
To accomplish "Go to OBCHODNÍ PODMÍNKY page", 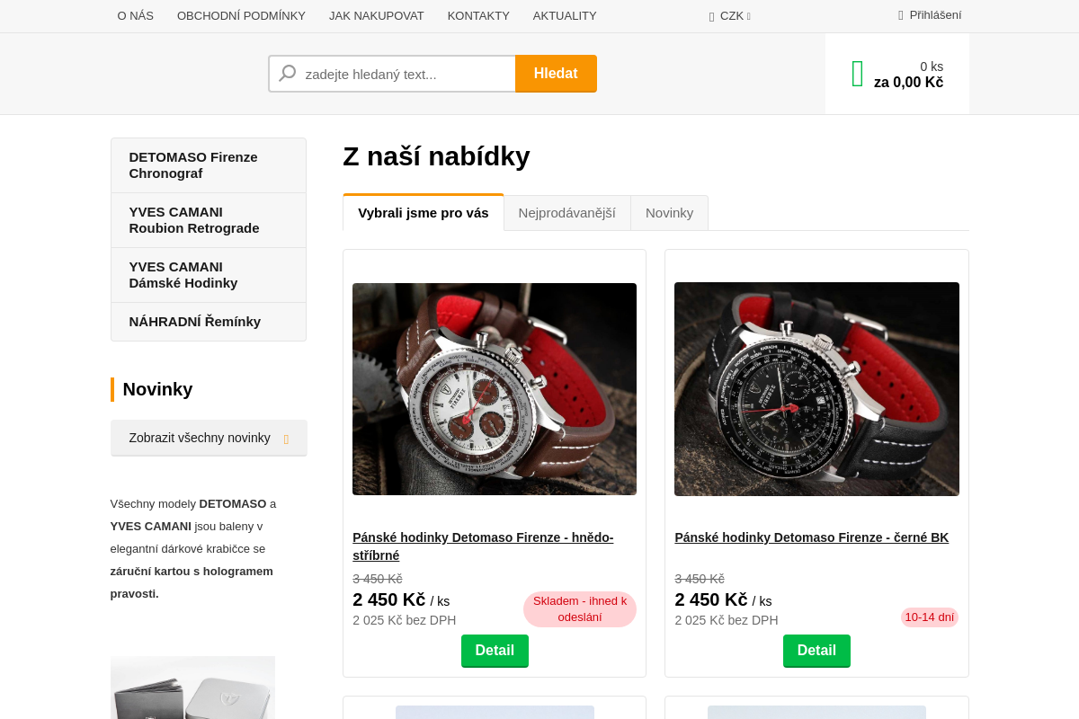I will point(241,16).
